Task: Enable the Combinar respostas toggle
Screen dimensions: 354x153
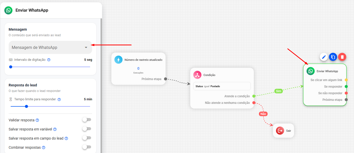Action: 87,147
